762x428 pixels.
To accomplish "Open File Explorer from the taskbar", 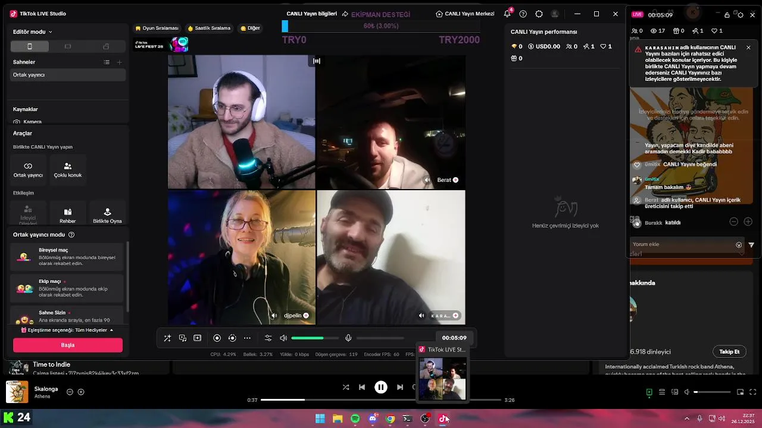I will click(x=338, y=418).
